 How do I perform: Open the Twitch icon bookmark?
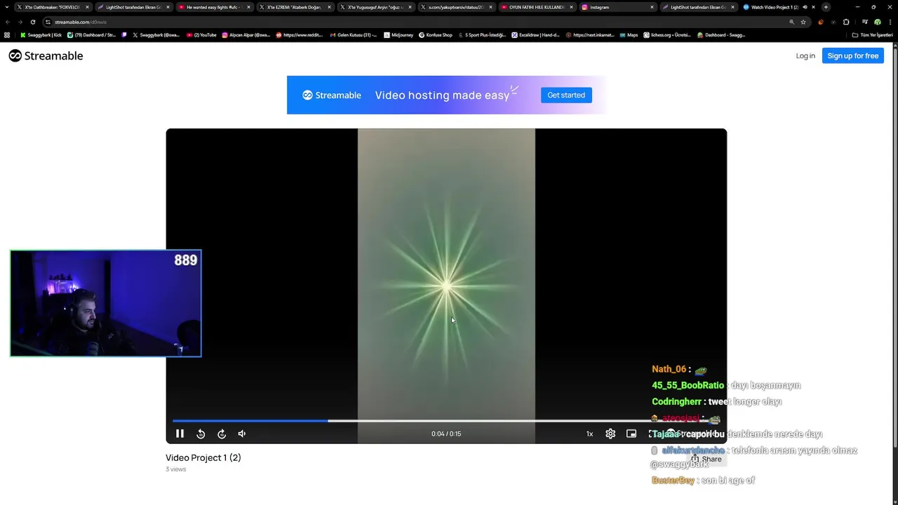125,34
